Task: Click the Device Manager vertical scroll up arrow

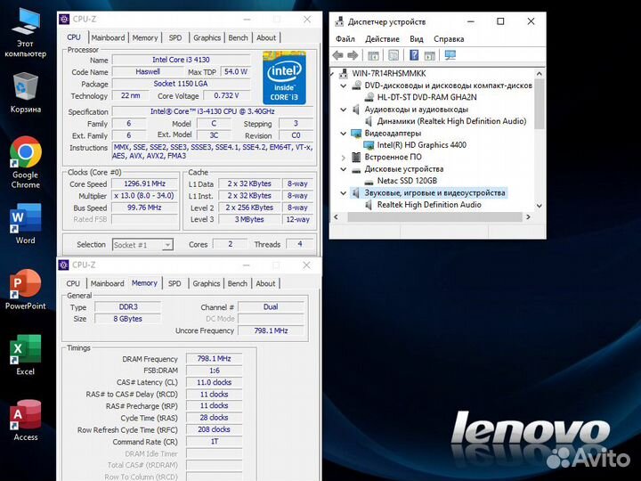Action: coord(540,74)
